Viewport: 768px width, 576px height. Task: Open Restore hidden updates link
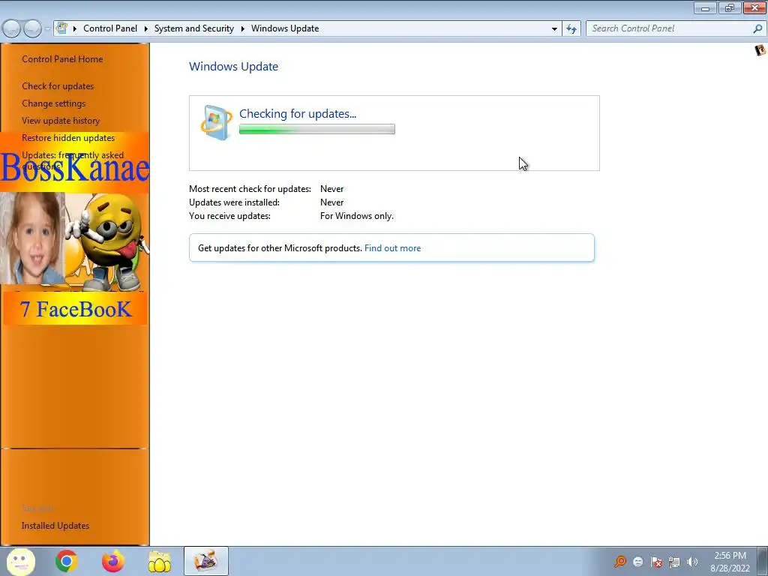pos(68,138)
